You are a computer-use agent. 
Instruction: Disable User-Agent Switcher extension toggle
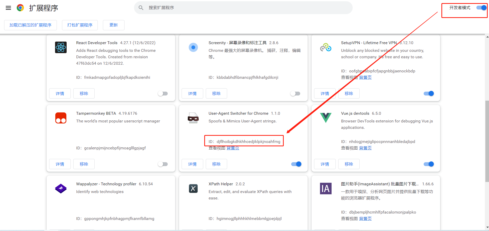pyautogui.click(x=296, y=164)
